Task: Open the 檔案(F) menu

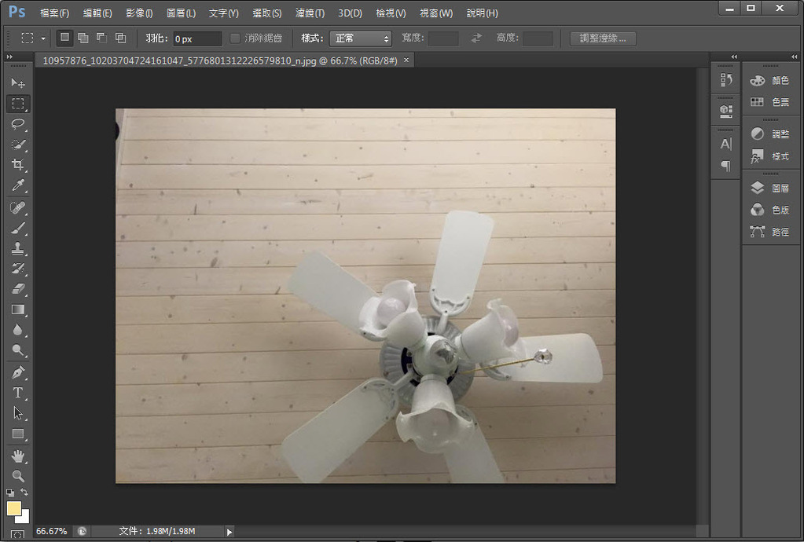Action: click(54, 13)
